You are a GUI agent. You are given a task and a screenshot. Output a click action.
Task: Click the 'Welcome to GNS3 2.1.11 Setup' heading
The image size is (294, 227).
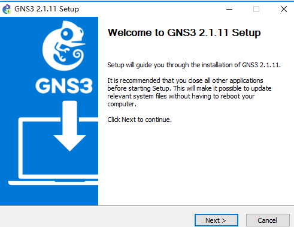point(184,32)
